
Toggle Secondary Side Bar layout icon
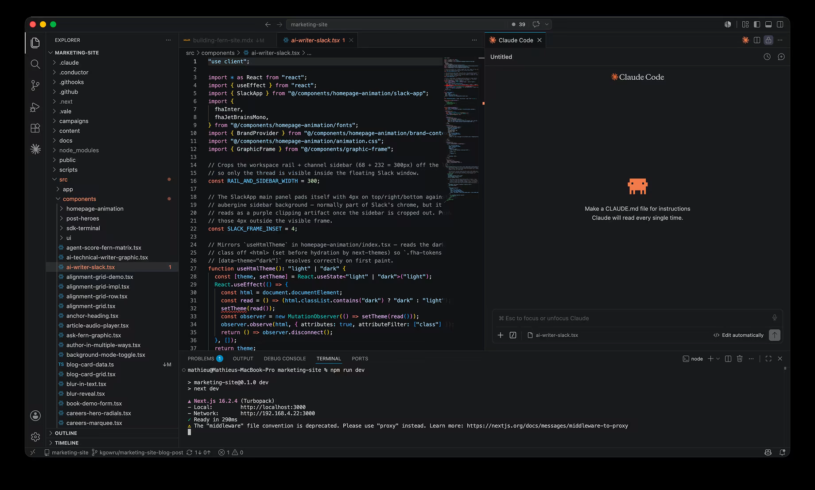coord(780,24)
